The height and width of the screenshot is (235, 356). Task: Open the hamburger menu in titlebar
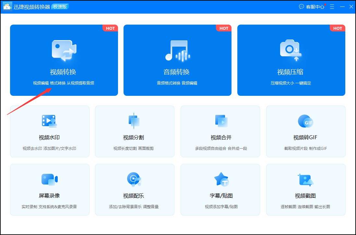[x=332, y=6]
